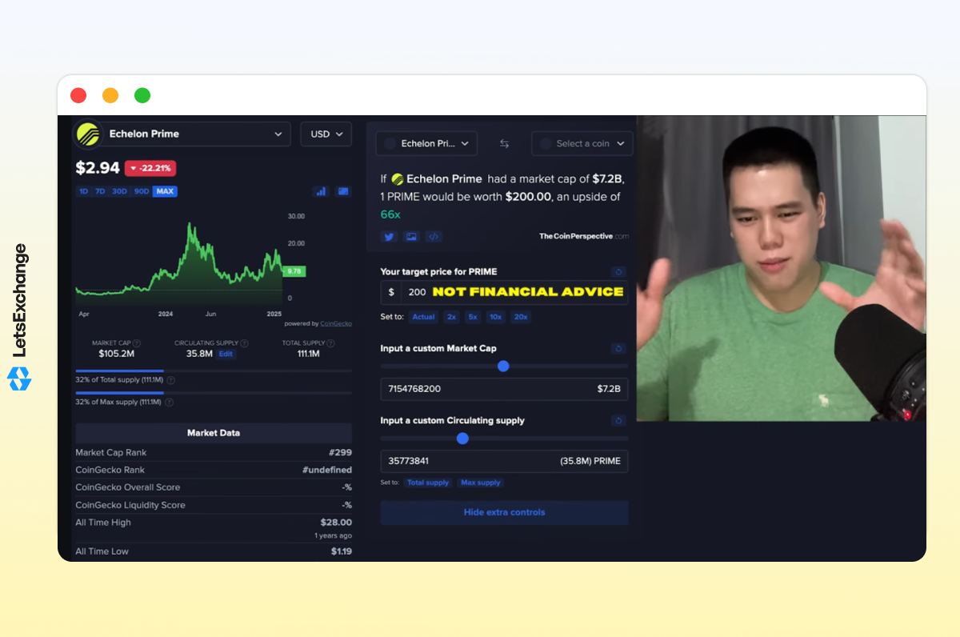Click the All Time Low $1.19 value
This screenshot has height=637, width=960.
pos(342,551)
